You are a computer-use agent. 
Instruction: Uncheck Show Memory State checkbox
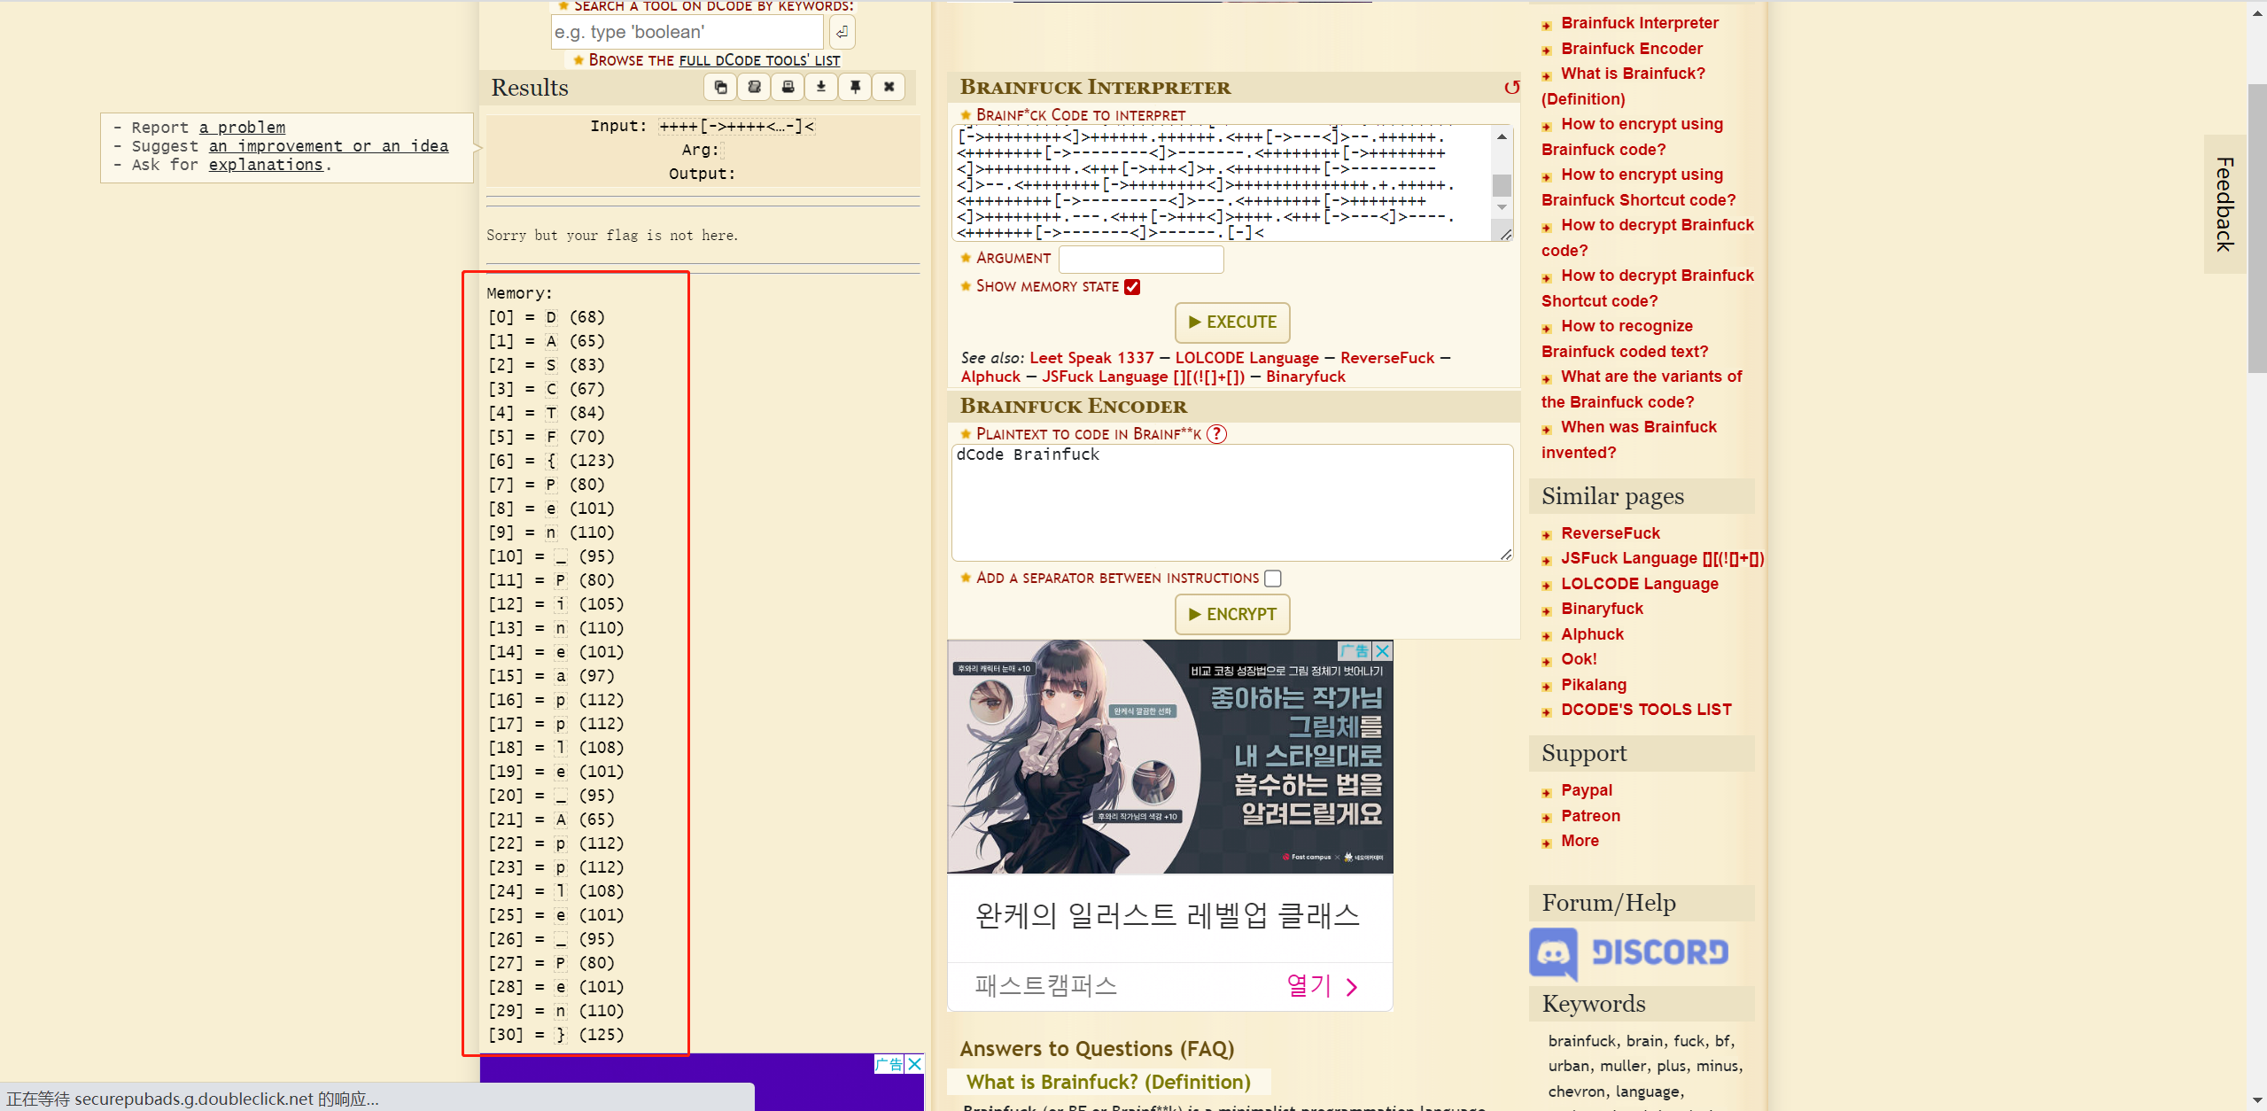[x=1132, y=287]
